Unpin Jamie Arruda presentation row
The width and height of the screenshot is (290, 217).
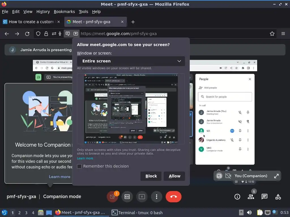pos(248,121)
